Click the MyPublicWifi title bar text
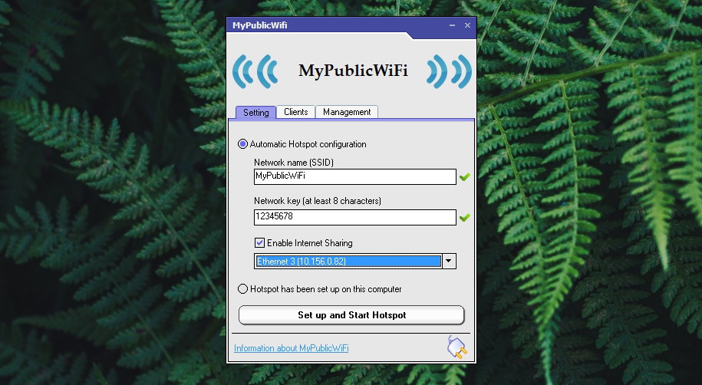This screenshot has height=385, width=702. (259, 25)
